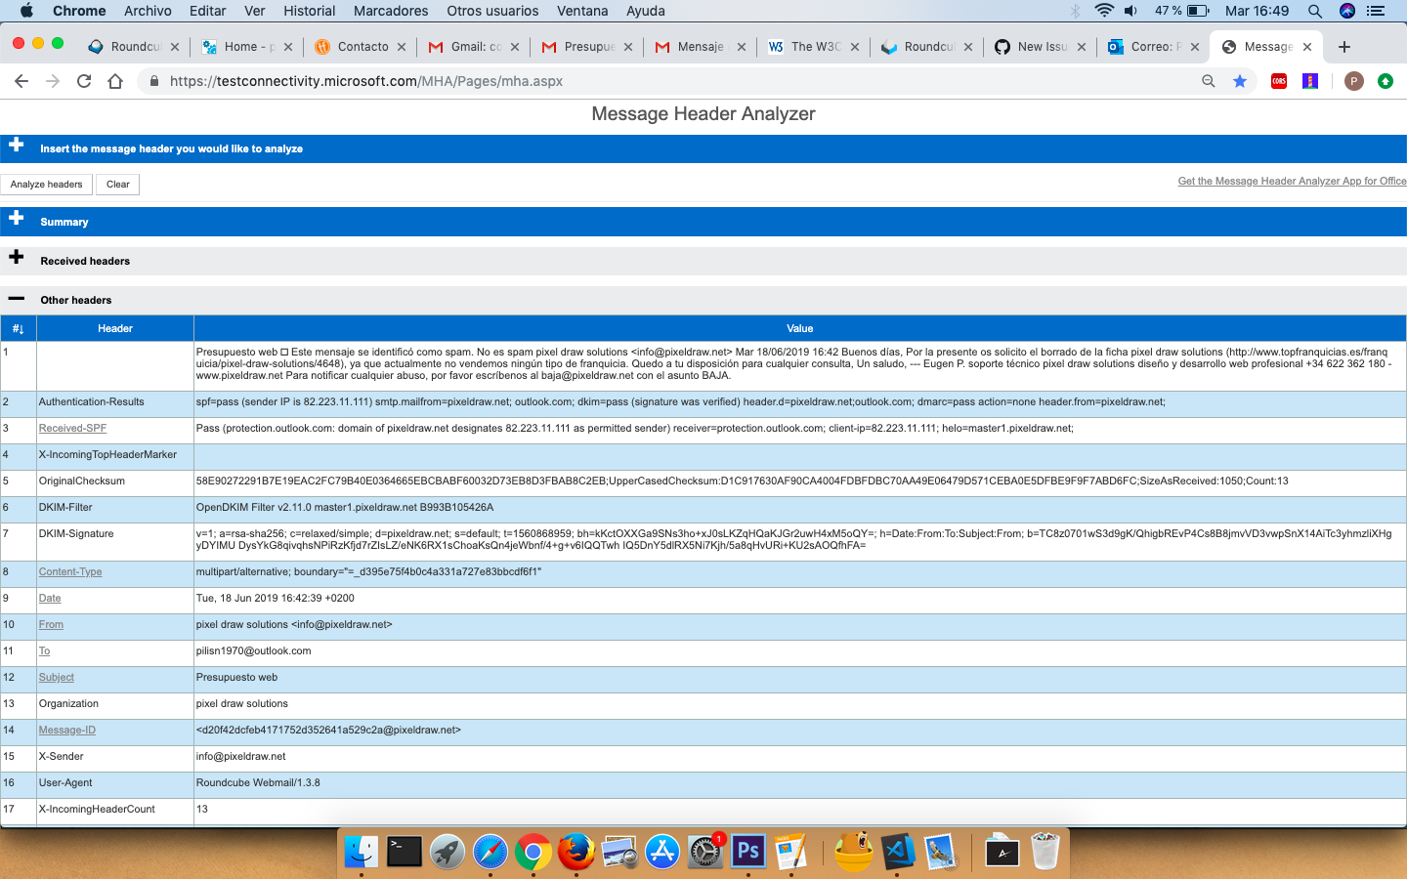Screen dimensions: 1407x879
Task: Open Terminal from the dock
Action: [405, 852]
